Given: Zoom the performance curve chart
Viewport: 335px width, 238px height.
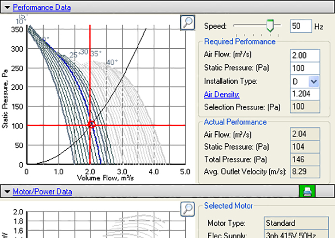Looking at the screenshot, I should click(188, 22).
